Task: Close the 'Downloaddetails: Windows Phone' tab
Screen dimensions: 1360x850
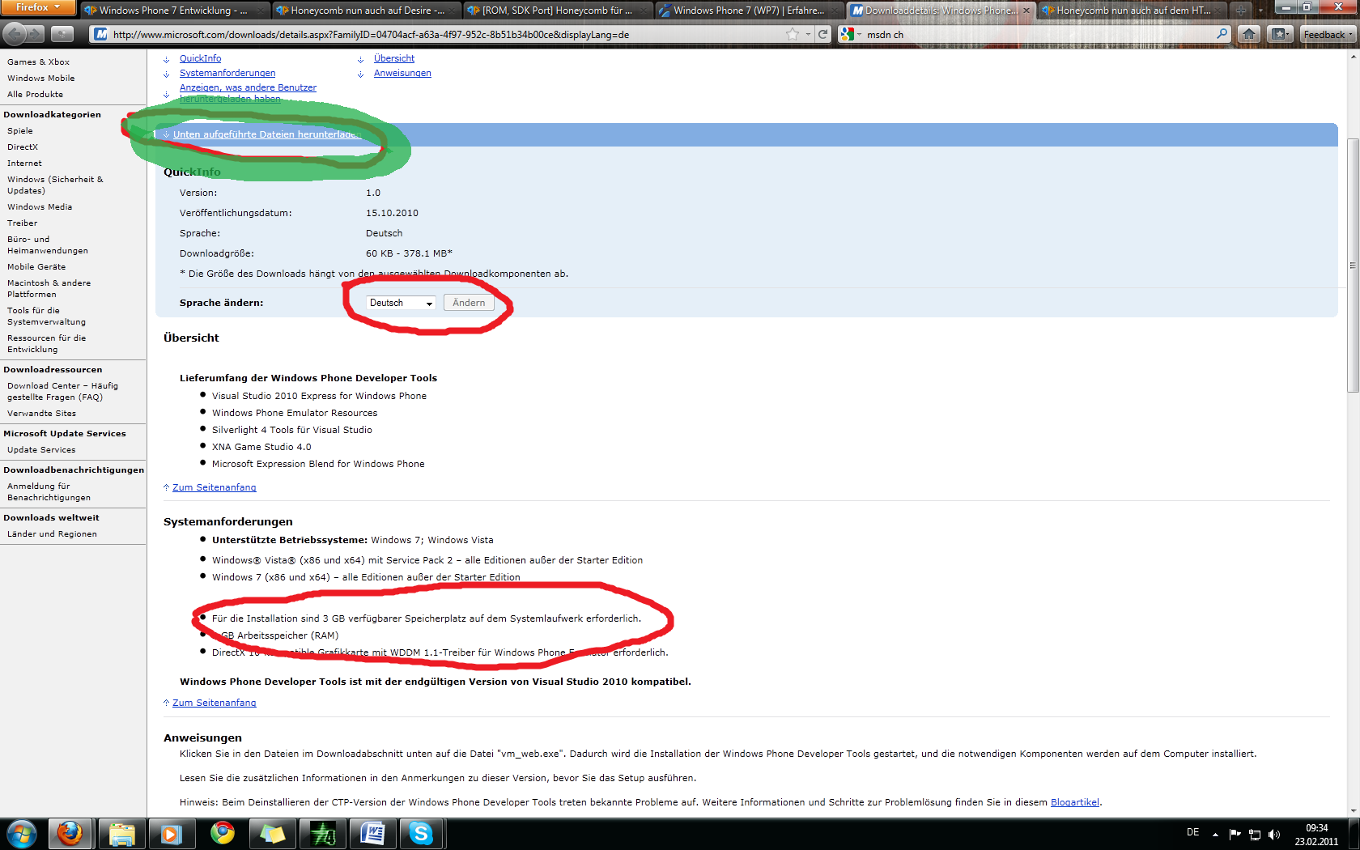Action: (1026, 11)
